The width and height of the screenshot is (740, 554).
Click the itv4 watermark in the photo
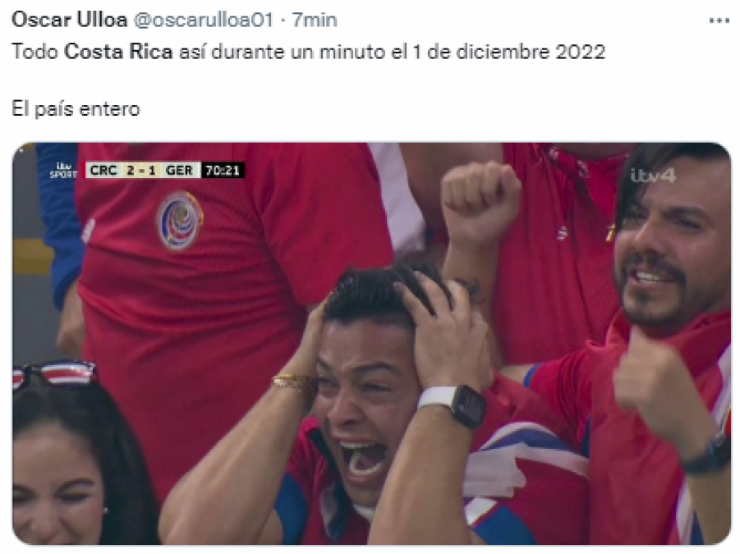[x=653, y=176]
